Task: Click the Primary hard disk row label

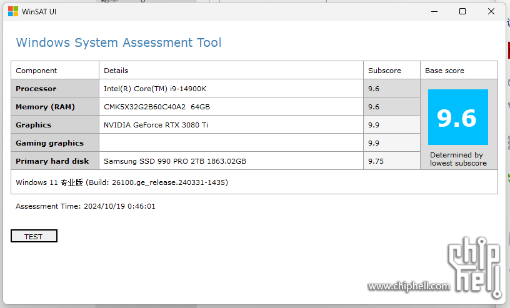Action: pyautogui.click(x=55, y=161)
